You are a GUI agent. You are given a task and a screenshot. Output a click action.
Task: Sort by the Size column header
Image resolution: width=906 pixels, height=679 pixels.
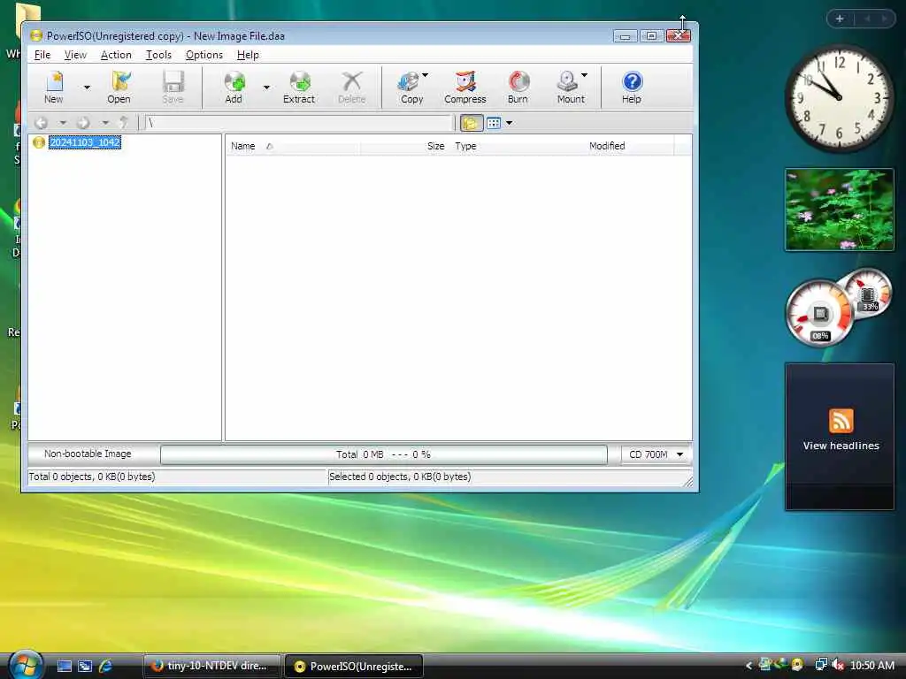click(x=405, y=146)
